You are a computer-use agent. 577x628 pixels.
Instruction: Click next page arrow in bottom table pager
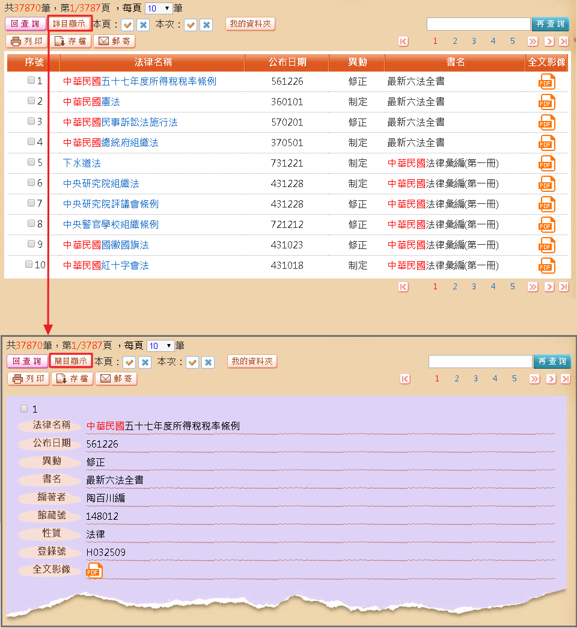[x=549, y=287]
